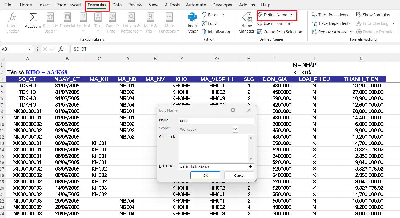The height and width of the screenshot is (218, 400).
Task: Click the formula bar cancel X icon
Action: [x=45, y=49]
